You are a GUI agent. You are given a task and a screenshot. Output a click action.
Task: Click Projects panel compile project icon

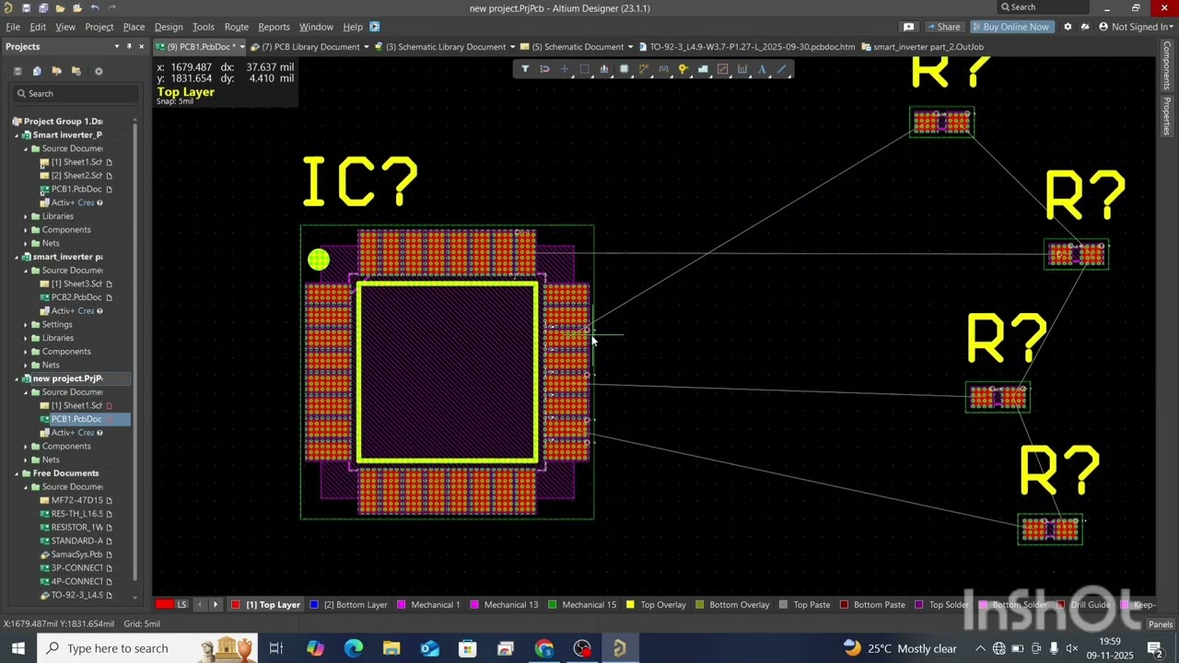point(37,71)
